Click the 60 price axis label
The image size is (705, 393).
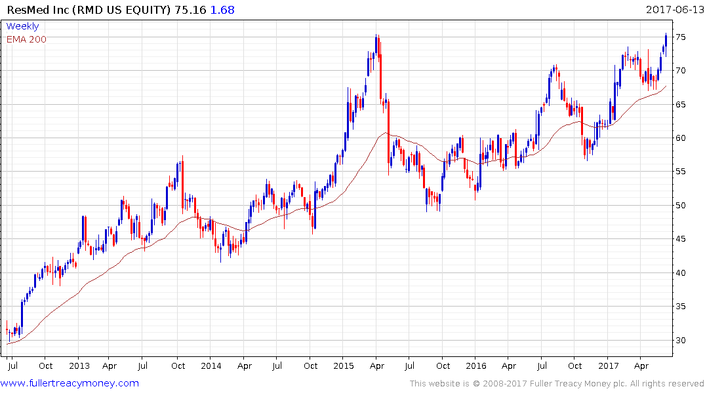[x=681, y=138]
